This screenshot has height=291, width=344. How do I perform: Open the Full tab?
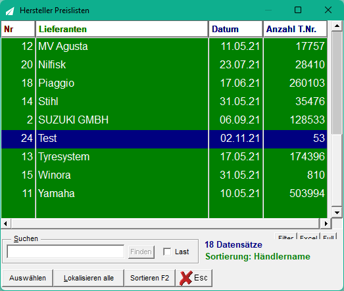point(328,236)
